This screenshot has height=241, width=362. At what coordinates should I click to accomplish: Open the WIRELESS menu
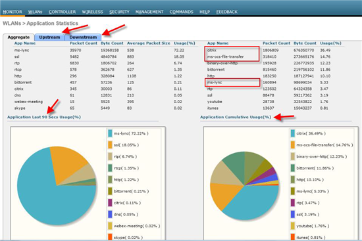[x=92, y=12]
